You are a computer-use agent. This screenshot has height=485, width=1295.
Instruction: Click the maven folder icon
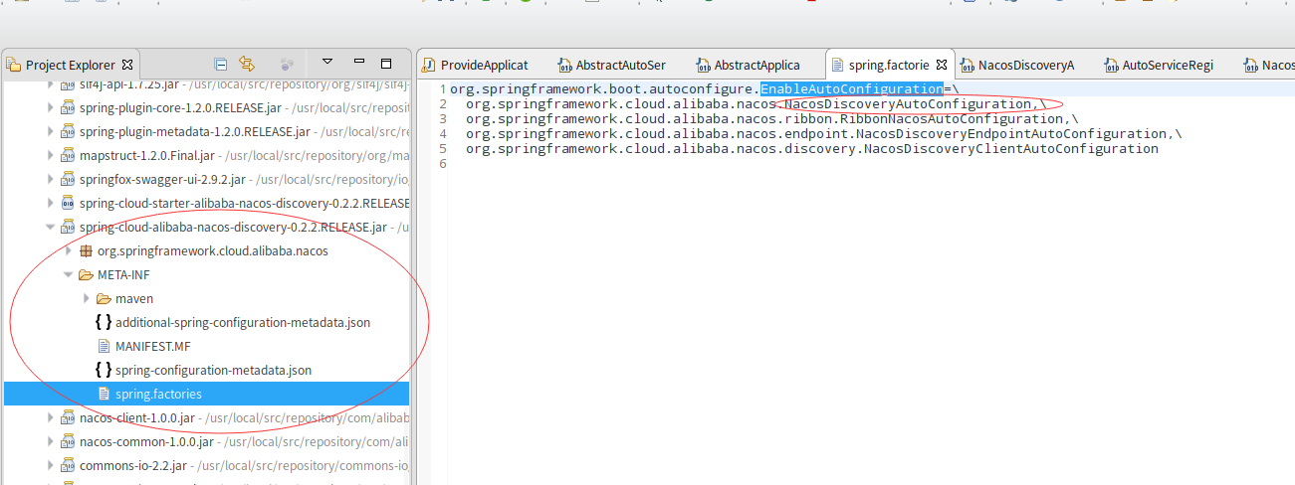pos(105,298)
